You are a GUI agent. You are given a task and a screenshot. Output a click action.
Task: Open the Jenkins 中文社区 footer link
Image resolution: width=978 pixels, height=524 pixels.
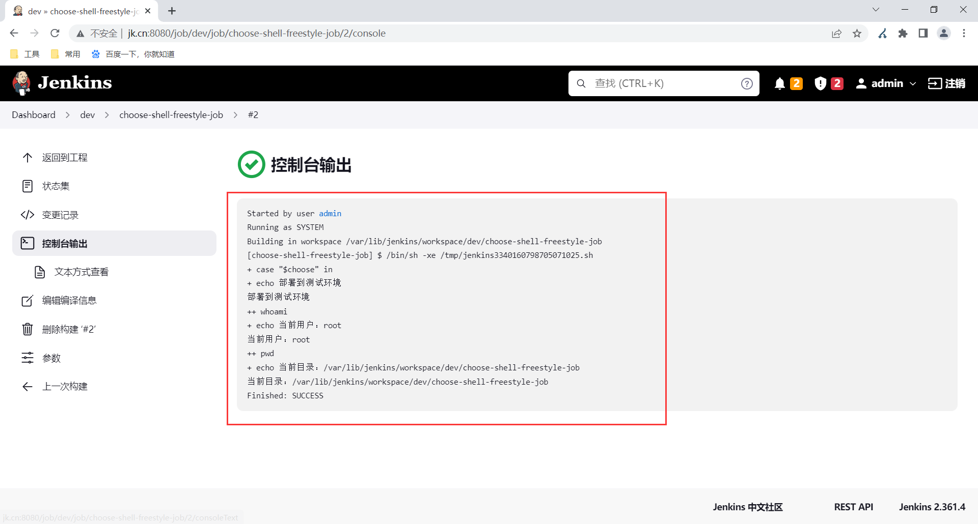point(748,507)
